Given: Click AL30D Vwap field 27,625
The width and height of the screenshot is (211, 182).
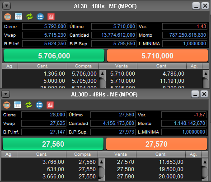Looking at the screenshot, I should (44, 124).
